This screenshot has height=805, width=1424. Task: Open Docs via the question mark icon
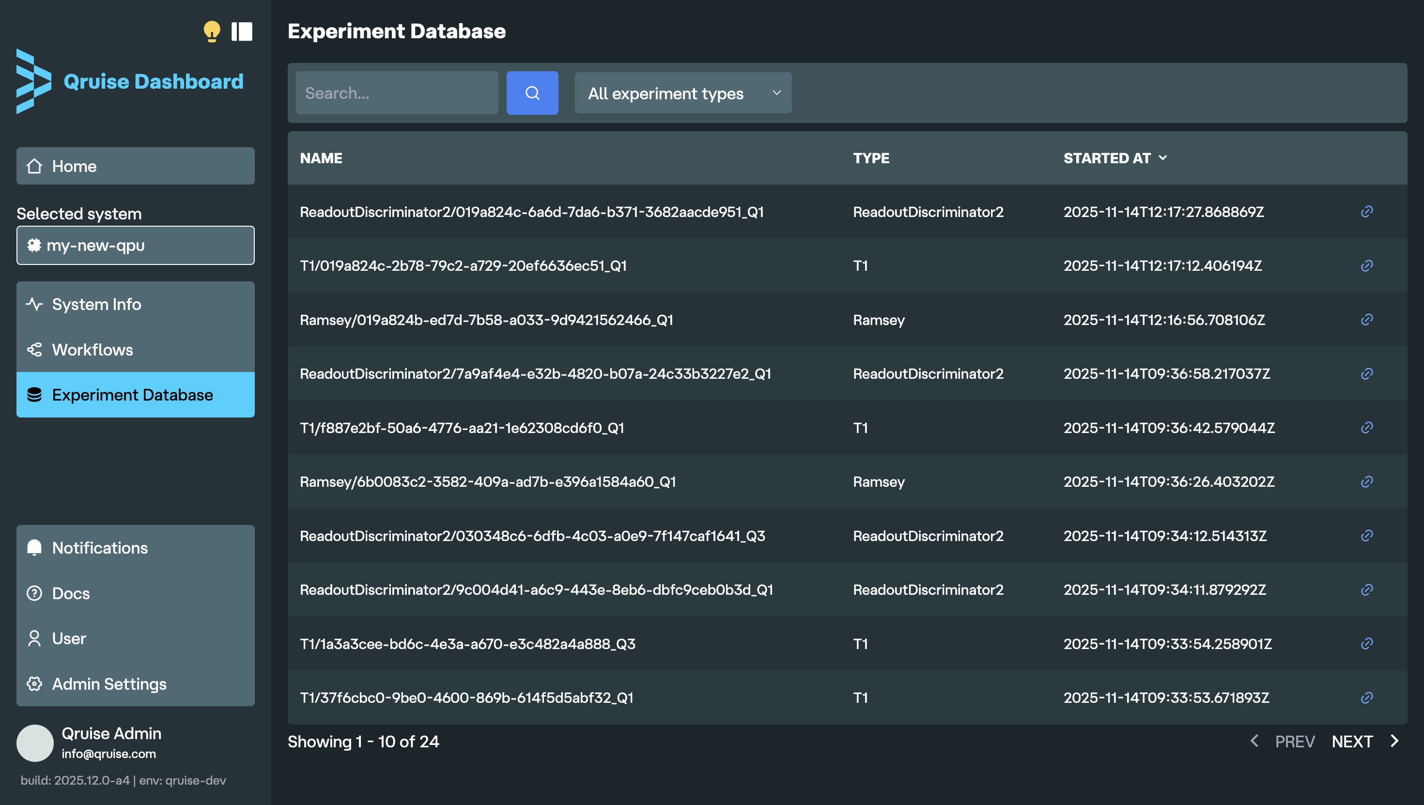click(x=34, y=593)
